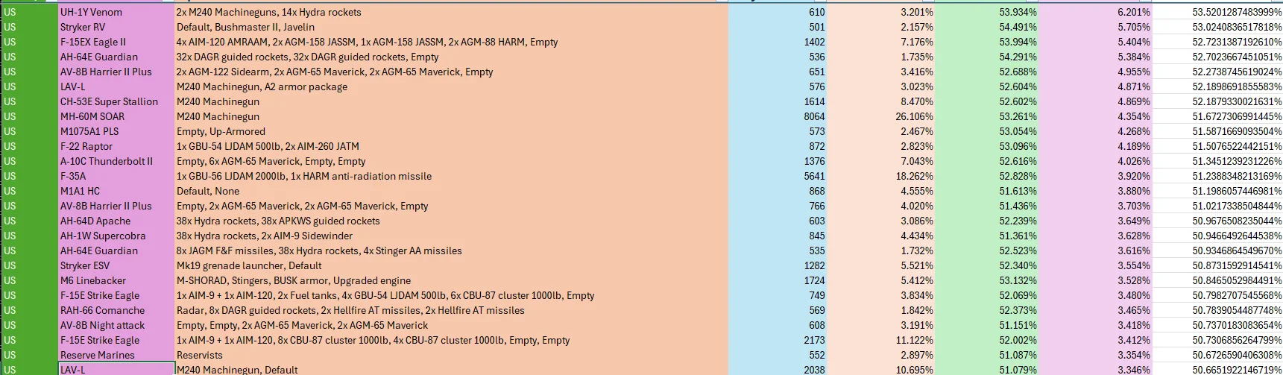Select the 26.106% cell
Screen dimensions: 1283x375
click(x=880, y=116)
